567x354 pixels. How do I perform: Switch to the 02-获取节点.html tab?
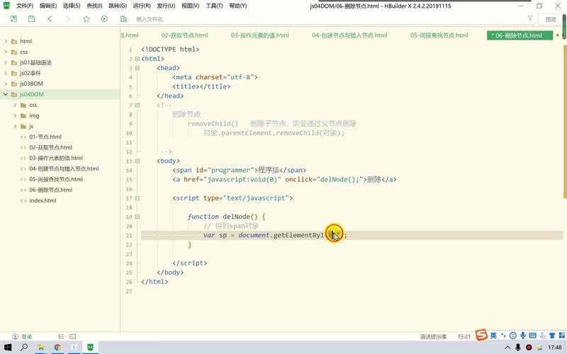click(x=184, y=35)
